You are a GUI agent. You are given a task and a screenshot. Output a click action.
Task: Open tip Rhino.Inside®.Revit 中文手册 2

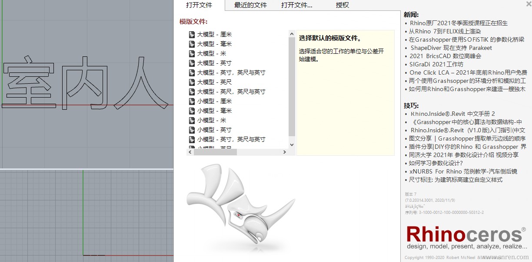click(x=452, y=114)
